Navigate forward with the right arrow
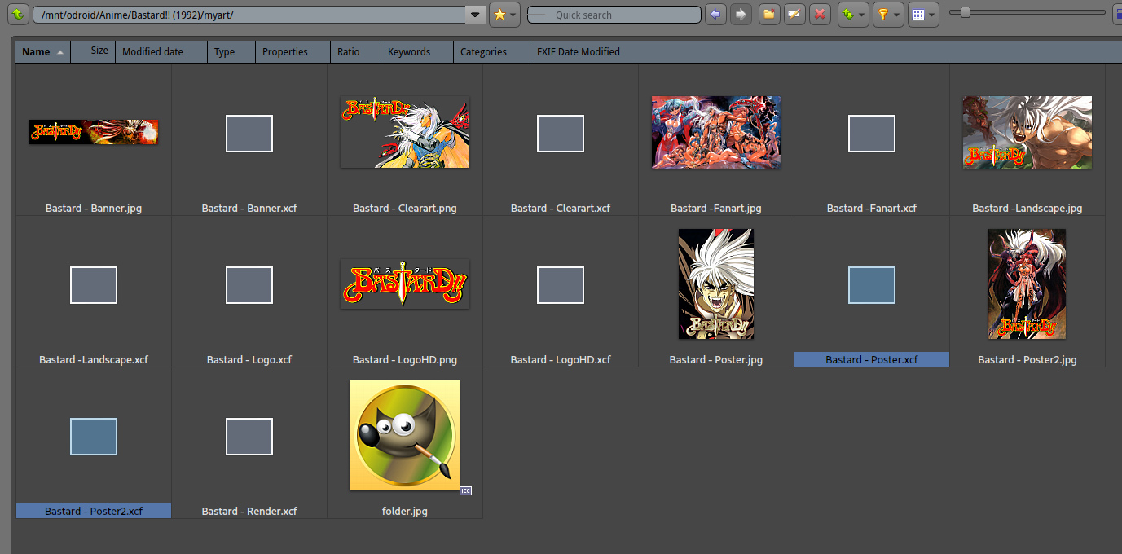 point(741,15)
